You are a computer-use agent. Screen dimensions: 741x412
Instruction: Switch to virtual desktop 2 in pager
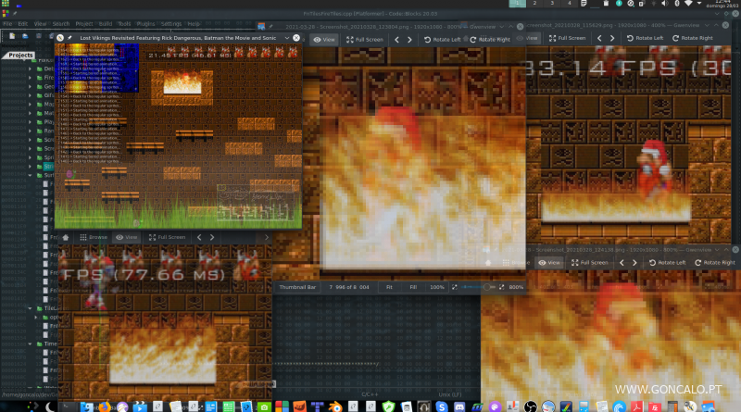coord(534,4)
